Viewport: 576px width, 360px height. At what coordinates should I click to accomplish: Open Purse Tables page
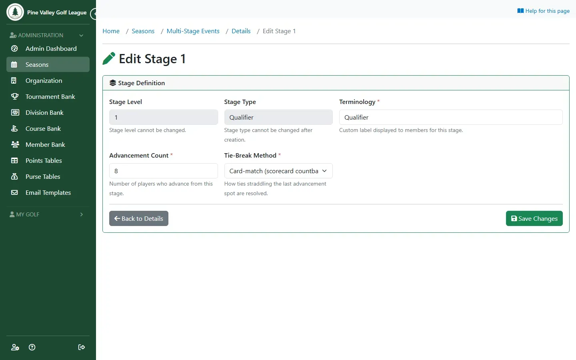pyautogui.click(x=48, y=176)
